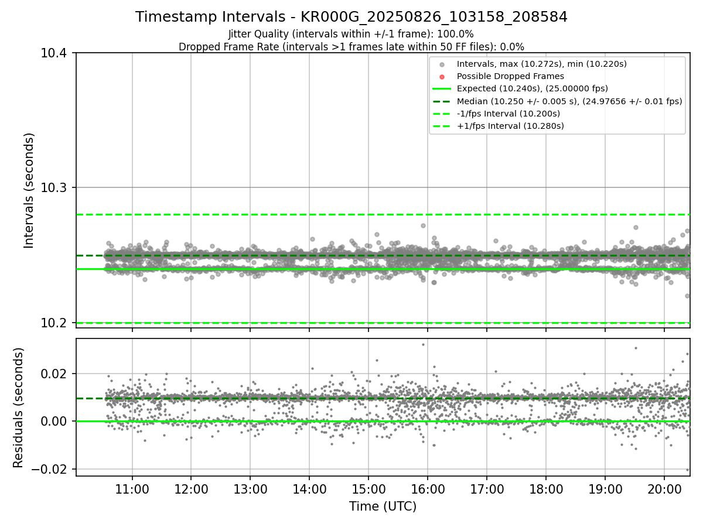The image size is (703, 527).
Task: Click the dark green dashed sample beside the Median legend entry
Action: click(x=442, y=101)
